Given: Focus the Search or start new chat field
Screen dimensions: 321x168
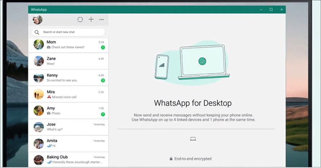Looking at the screenshot, I should [68, 32].
